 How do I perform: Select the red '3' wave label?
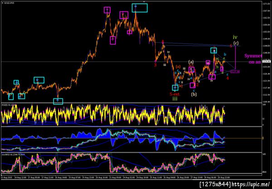[x=155, y=65]
